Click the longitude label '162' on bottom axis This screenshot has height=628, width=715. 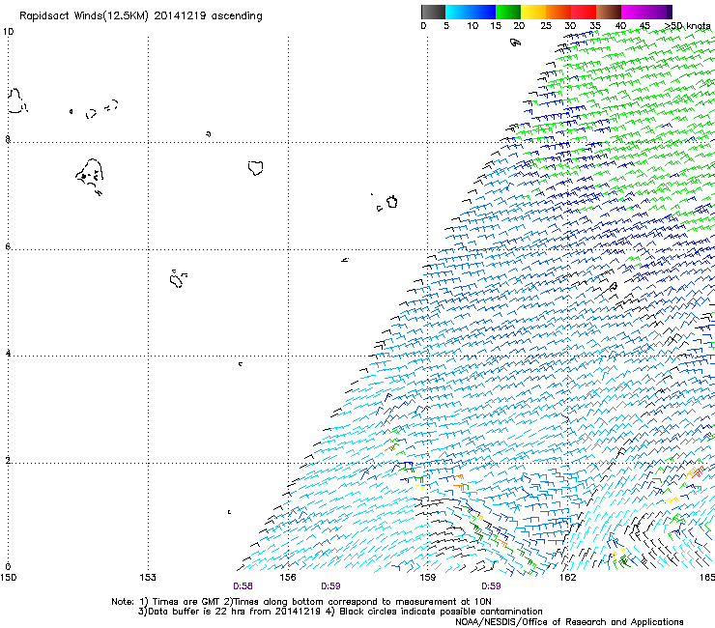pyautogui.click(x=567, y=578)
